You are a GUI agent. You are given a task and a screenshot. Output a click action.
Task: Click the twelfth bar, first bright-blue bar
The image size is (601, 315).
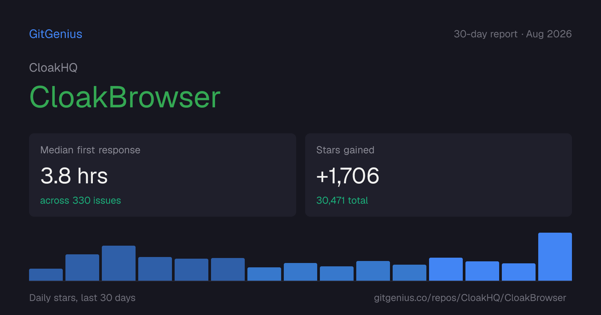click(x=446, y=269)
